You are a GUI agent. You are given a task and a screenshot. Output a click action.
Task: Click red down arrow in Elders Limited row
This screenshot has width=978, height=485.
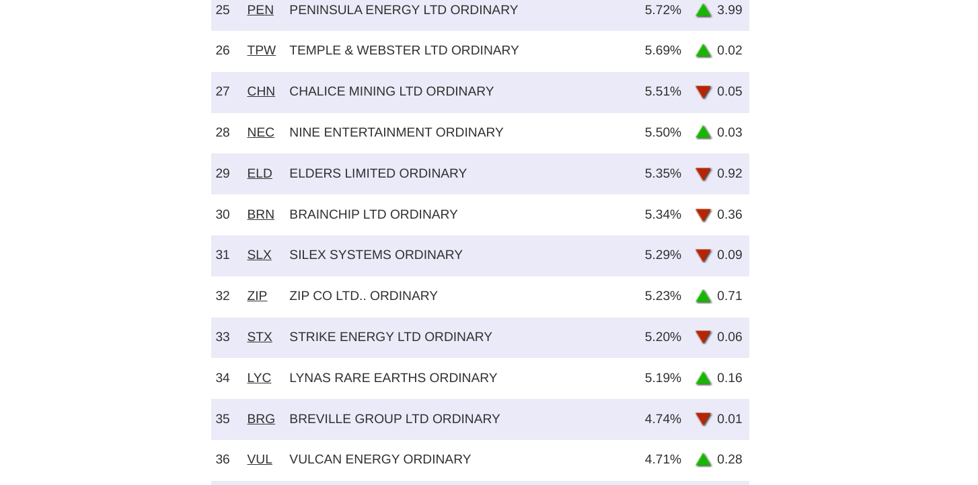(704, 174)
